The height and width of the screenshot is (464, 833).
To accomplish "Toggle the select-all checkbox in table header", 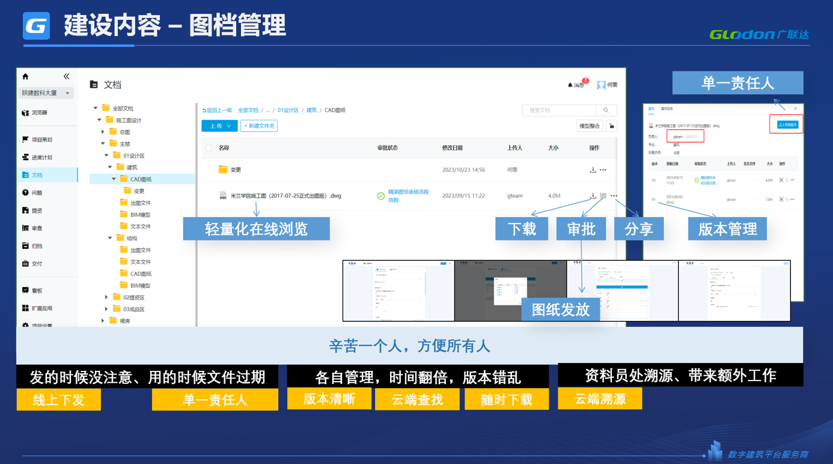I will tap(209, 148).
